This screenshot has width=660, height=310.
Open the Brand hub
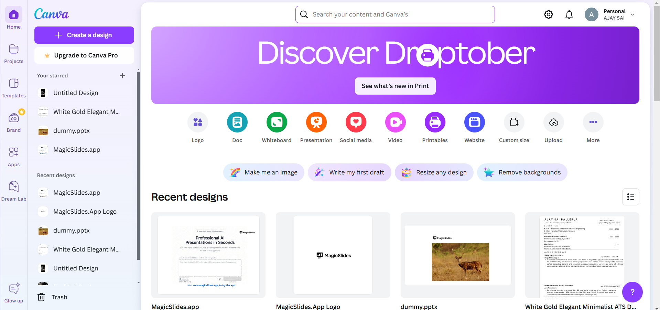[14, 122]
